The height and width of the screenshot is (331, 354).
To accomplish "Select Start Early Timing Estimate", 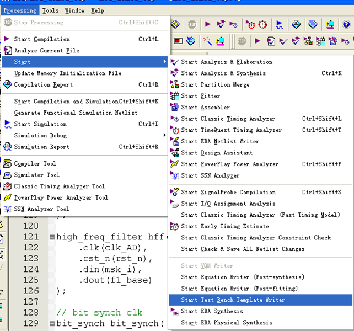I will tap(261, 226).
